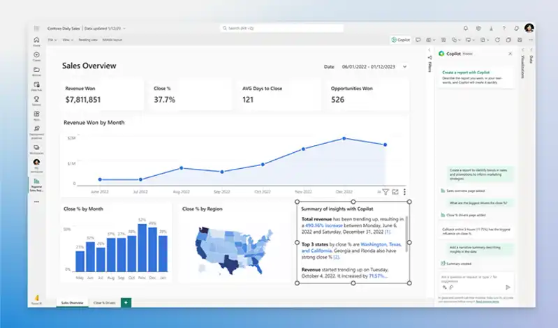Select Texas on the Close % by Region map
Image resolution: width=558 pixels, height=328 pixels.
[228, 263]
